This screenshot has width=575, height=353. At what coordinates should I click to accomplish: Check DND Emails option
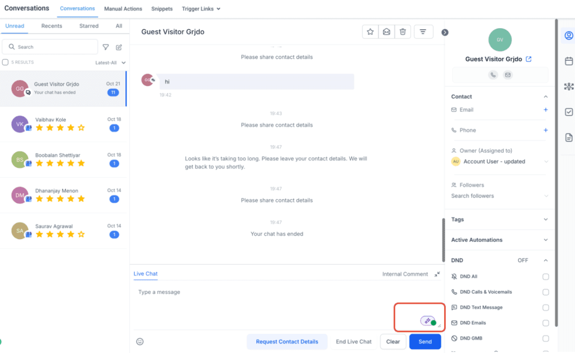click(x=545, y=323)
